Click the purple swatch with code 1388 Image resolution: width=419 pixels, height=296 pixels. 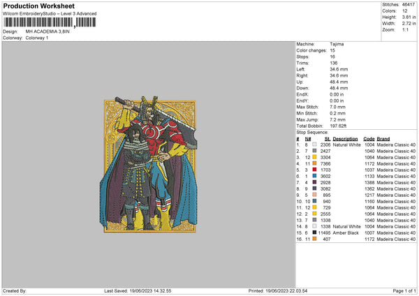coord(314,182)
